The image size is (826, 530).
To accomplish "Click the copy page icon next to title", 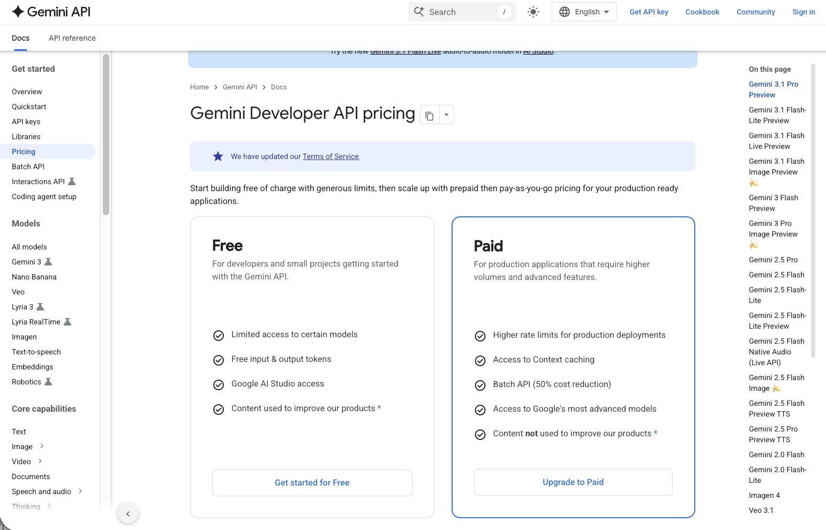I will click(430, 115).
